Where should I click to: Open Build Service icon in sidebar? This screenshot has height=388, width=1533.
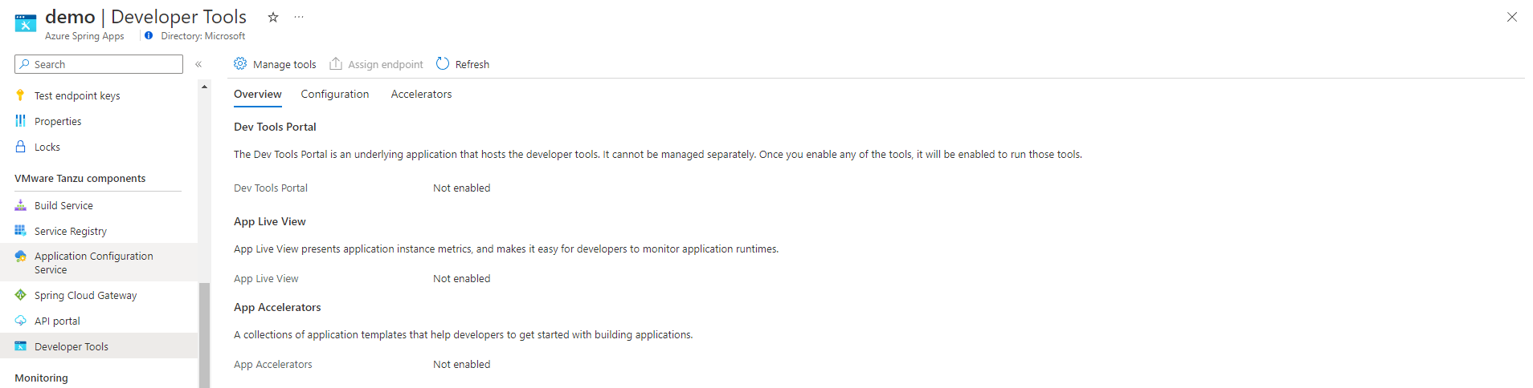21,205
